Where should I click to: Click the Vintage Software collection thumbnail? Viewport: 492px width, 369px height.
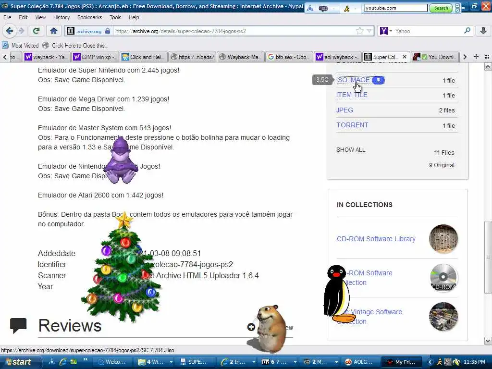point(443,317)
